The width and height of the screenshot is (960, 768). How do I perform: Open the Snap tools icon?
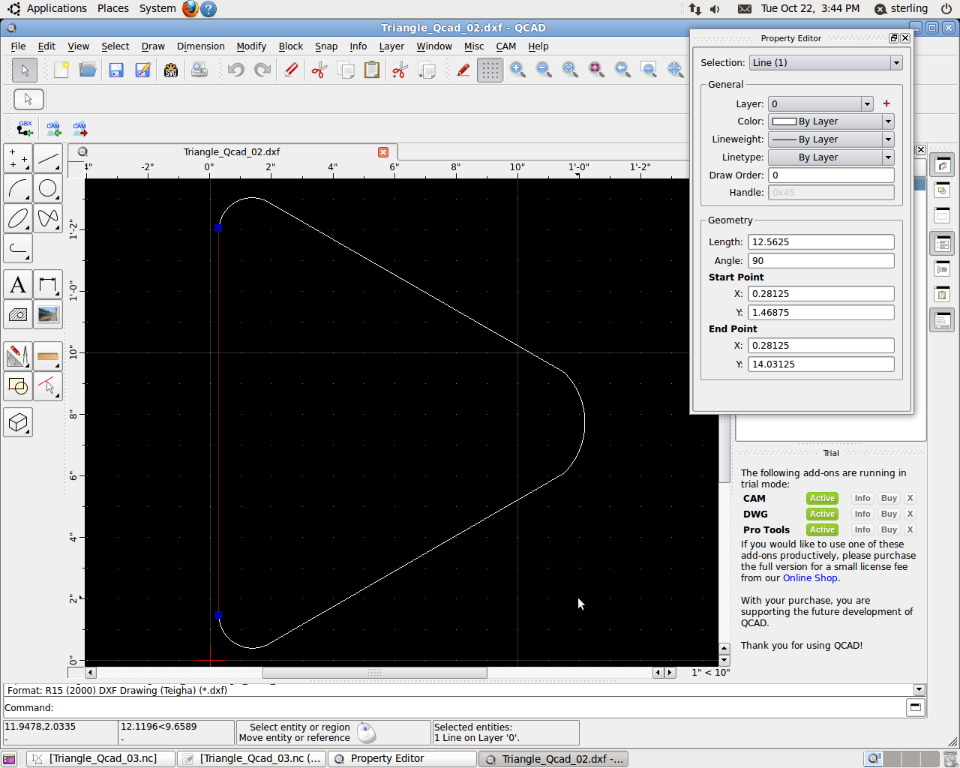point(18,386)
